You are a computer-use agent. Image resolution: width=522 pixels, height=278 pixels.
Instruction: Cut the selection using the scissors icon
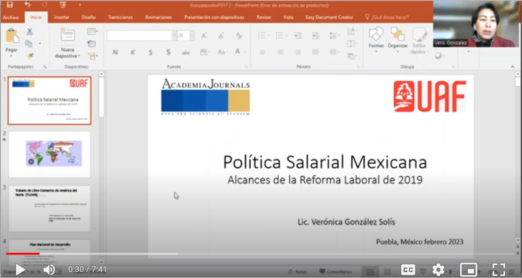pyautogui.click(x=30, y=32)
